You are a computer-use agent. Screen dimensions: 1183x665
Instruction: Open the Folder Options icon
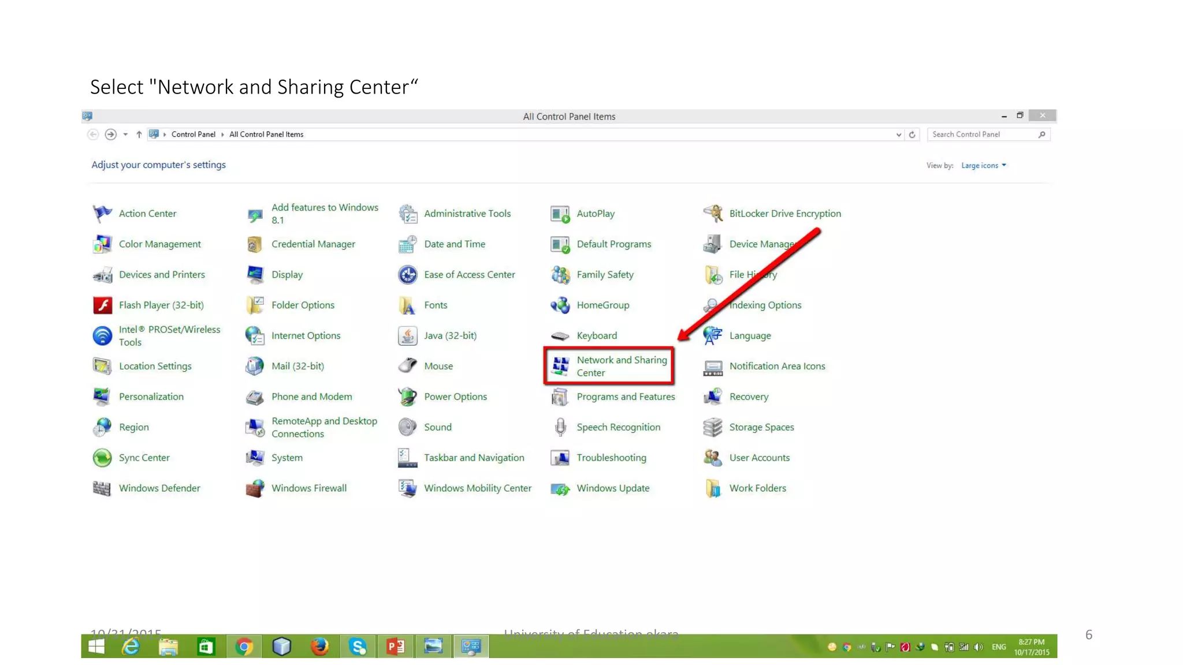pyautogui.click(x=255, y=305)
